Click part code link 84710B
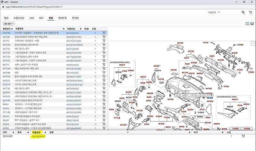The width and height of the screenshot is (256, 151). coord(6,45)
